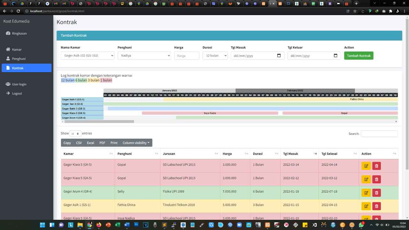The height and width of the screenshot is (230, 409).
Task: Click the green Tambah Kontrak button
Action: pos(359,56)
